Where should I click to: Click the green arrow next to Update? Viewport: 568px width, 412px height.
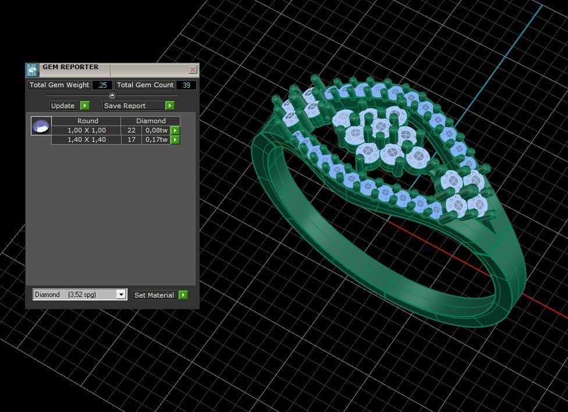pos(85,106)
